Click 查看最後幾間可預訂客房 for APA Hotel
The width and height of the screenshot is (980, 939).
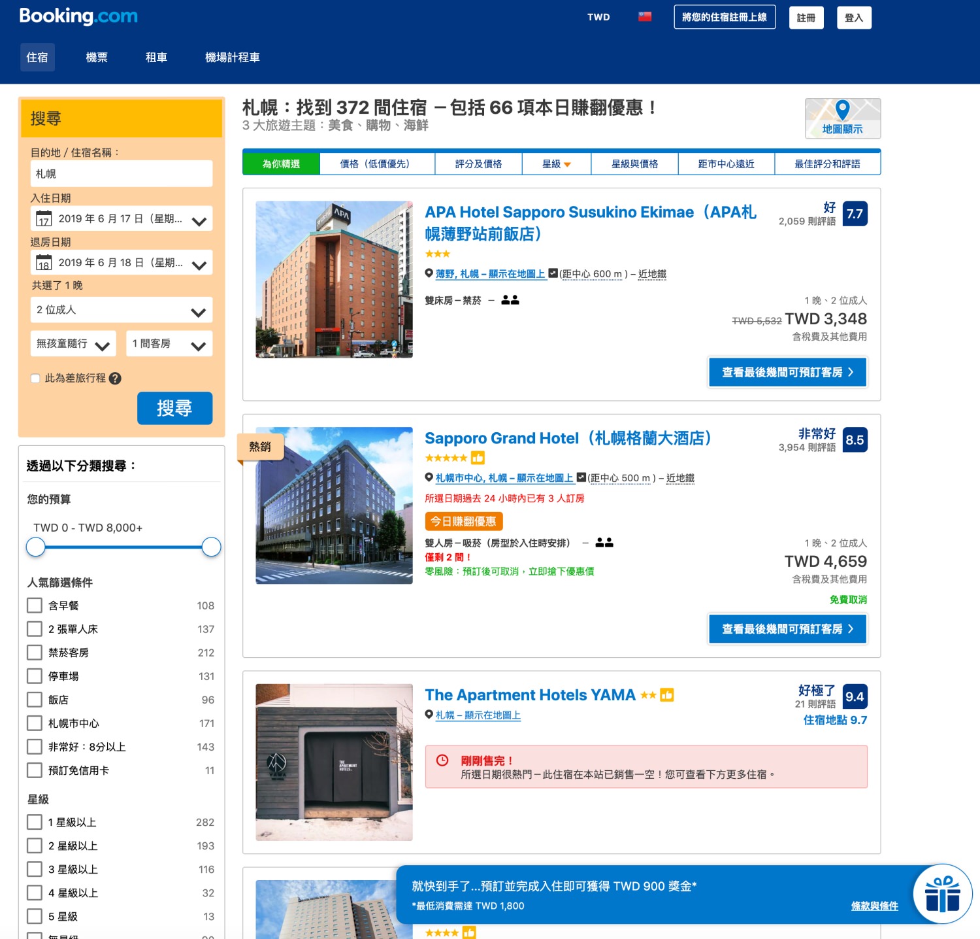[788, 372]
